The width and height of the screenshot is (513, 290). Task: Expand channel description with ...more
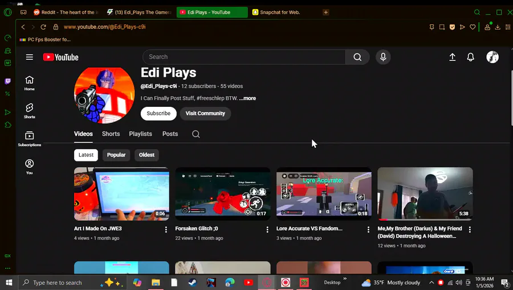(x=247, y=98)
